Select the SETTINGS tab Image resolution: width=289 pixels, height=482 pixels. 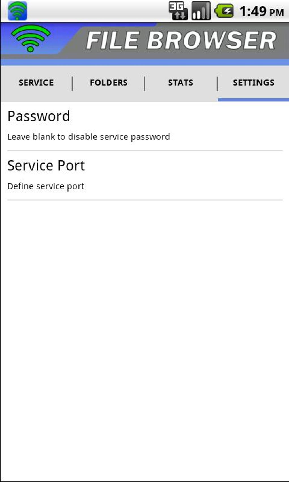(x=254, y=83)
